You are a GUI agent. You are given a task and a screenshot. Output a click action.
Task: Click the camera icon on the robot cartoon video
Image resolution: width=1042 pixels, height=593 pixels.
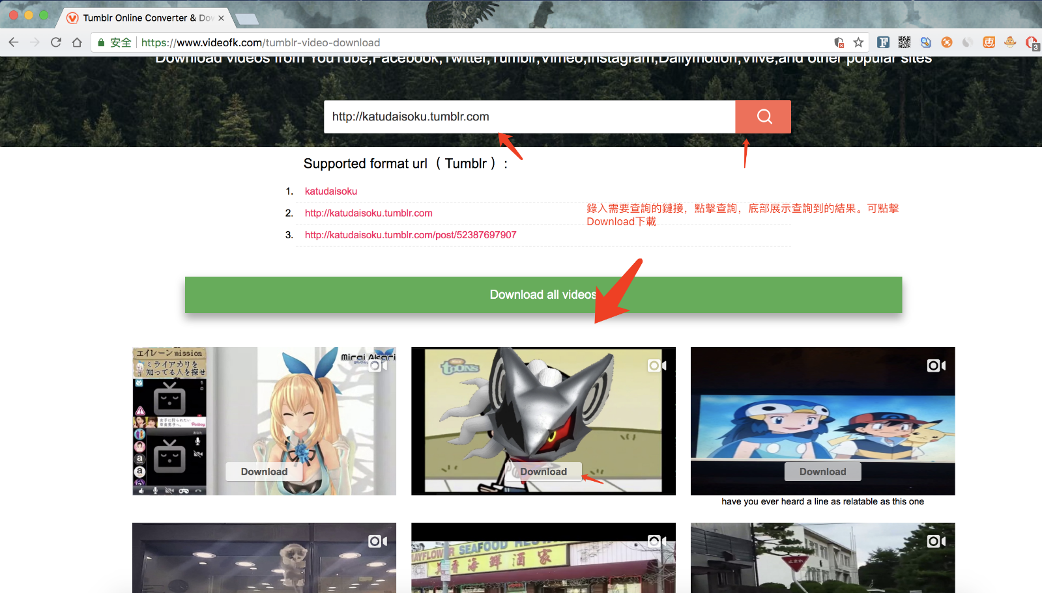point(657,366)
